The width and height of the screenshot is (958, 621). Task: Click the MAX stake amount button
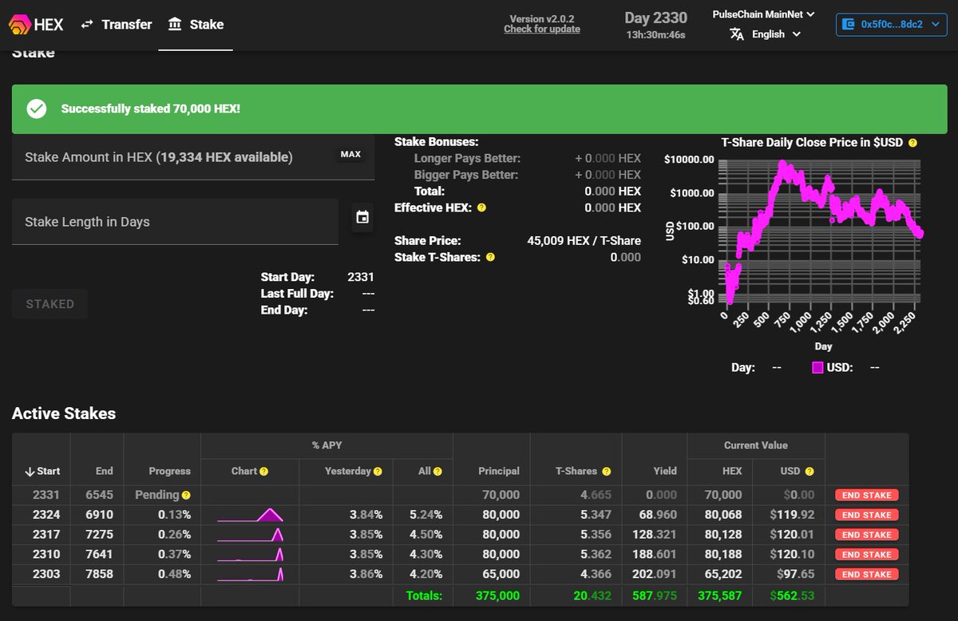point(350,154)
